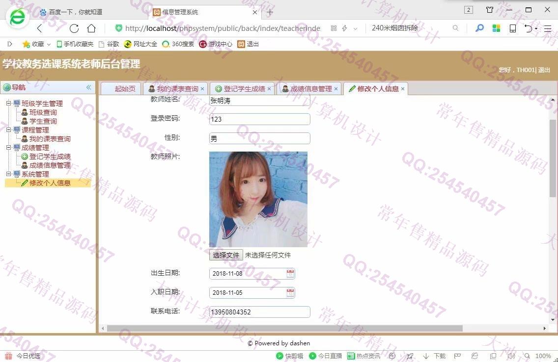The height and width of the screenshot is (362, 558).
Task: Log out via 退出 link in header
Action: point(544,70)
